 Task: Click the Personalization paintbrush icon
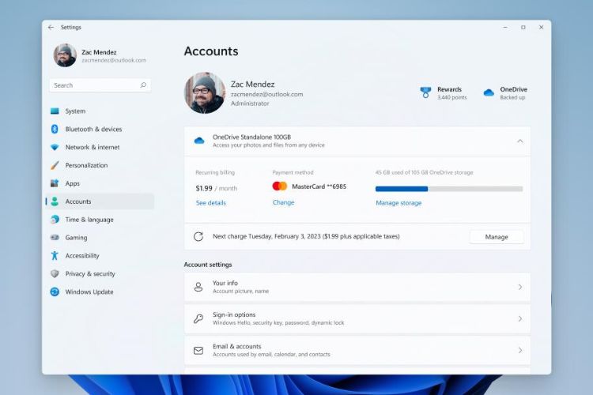click(55, 165)
